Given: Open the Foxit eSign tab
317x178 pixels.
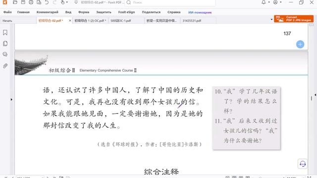Looking at the screenshot, I should [x=127, y=12].
